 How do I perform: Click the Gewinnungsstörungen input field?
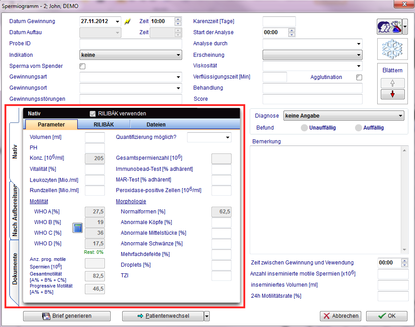pos(131,99)
